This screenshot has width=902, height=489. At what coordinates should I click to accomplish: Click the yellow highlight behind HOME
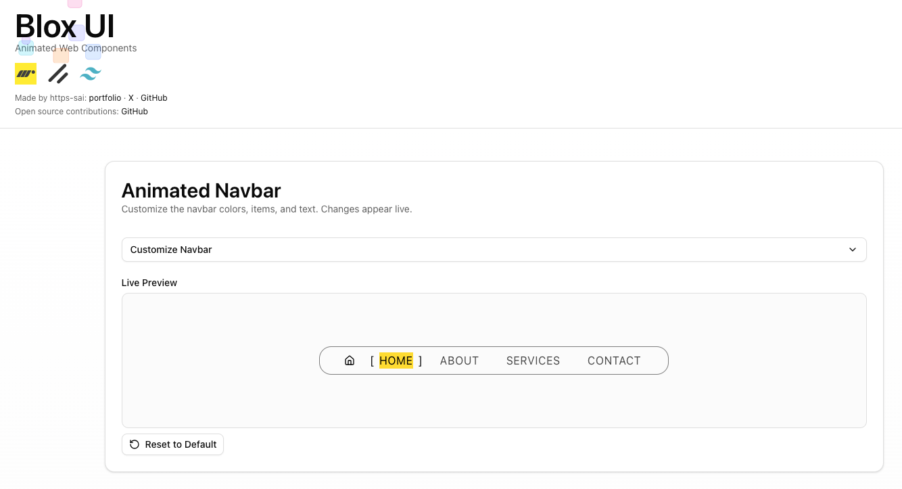(x=396, y=360)
